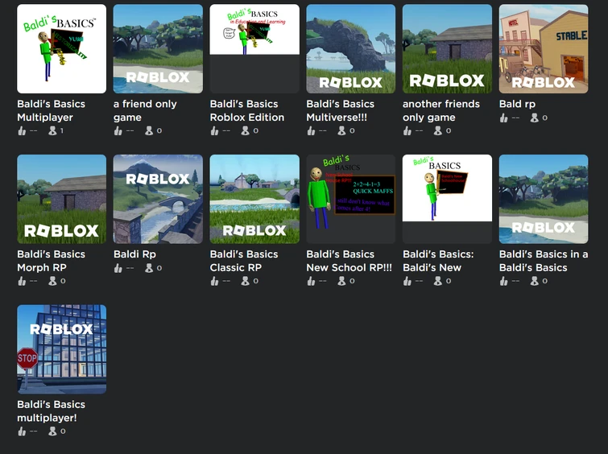Open Baldi's Basics New School RP!!! thumbnail
This screenshot has width=608, height=454.
coord(351,200)
